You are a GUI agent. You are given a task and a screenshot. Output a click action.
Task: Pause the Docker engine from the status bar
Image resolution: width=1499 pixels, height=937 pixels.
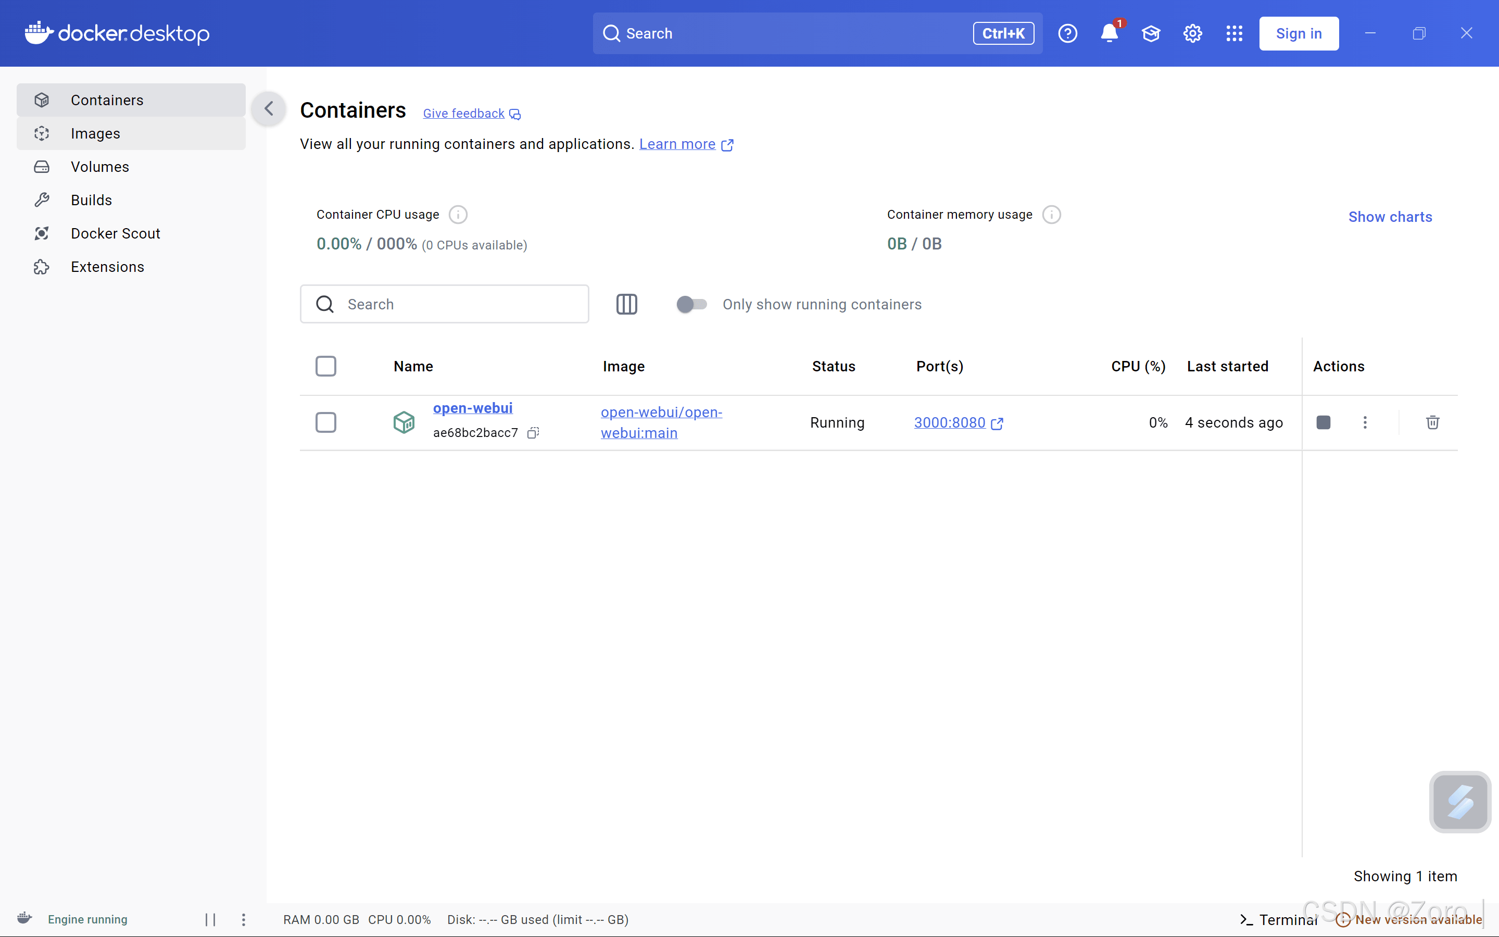(209, 919)
